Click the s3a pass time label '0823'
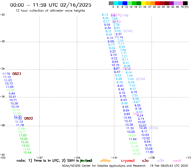The image size is (191, 168). point(17,74)
